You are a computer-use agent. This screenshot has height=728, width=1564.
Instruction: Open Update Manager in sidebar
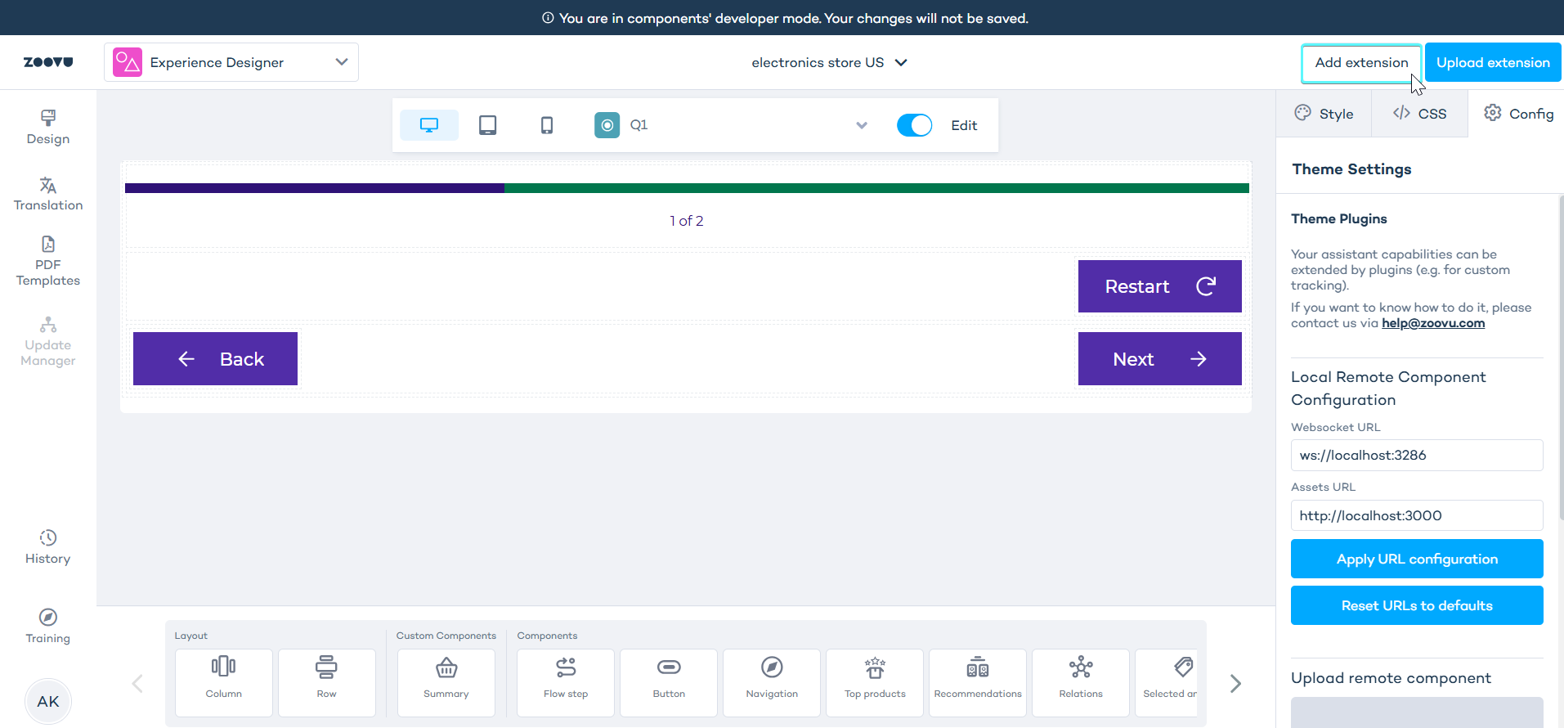48,342
